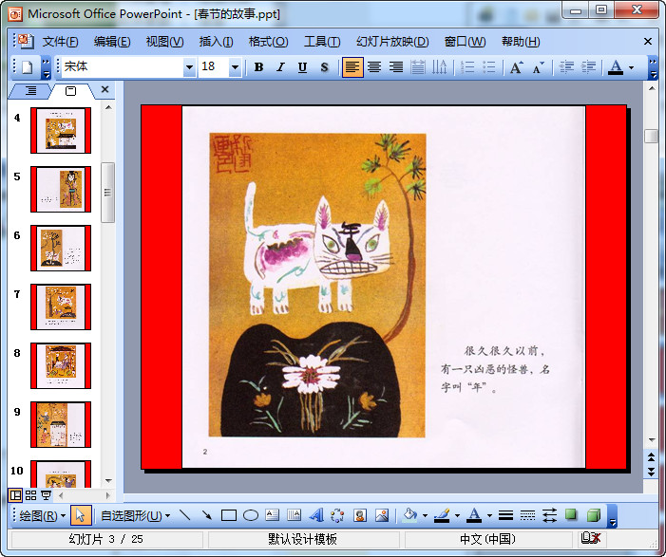Select slide 4 thumbnail
This screenshot has height=557, width=666.
coord(61,130)
